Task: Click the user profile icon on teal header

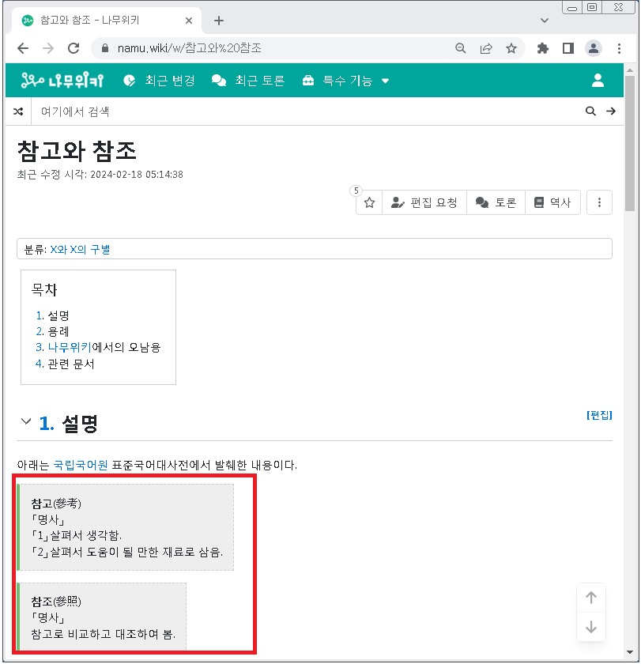Action: [x=598, y=80]
